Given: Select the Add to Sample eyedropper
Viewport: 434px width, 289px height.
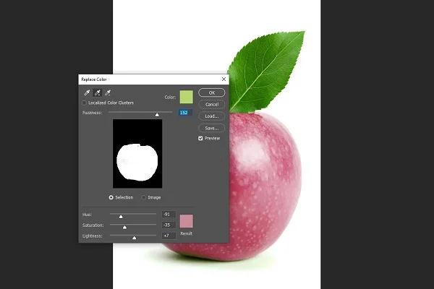Looking at the screenshot, I should pos(97,93).
